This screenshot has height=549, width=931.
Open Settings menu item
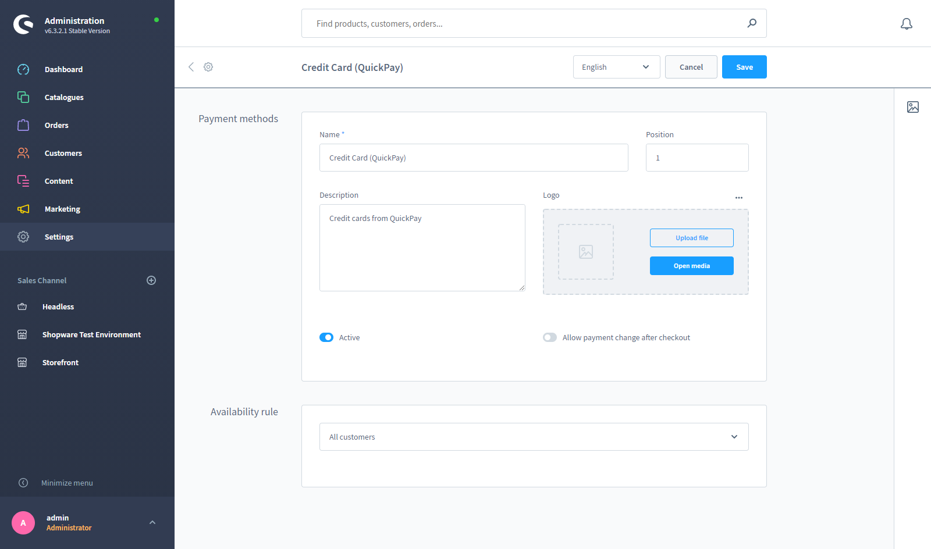click(x=87, y=237)
